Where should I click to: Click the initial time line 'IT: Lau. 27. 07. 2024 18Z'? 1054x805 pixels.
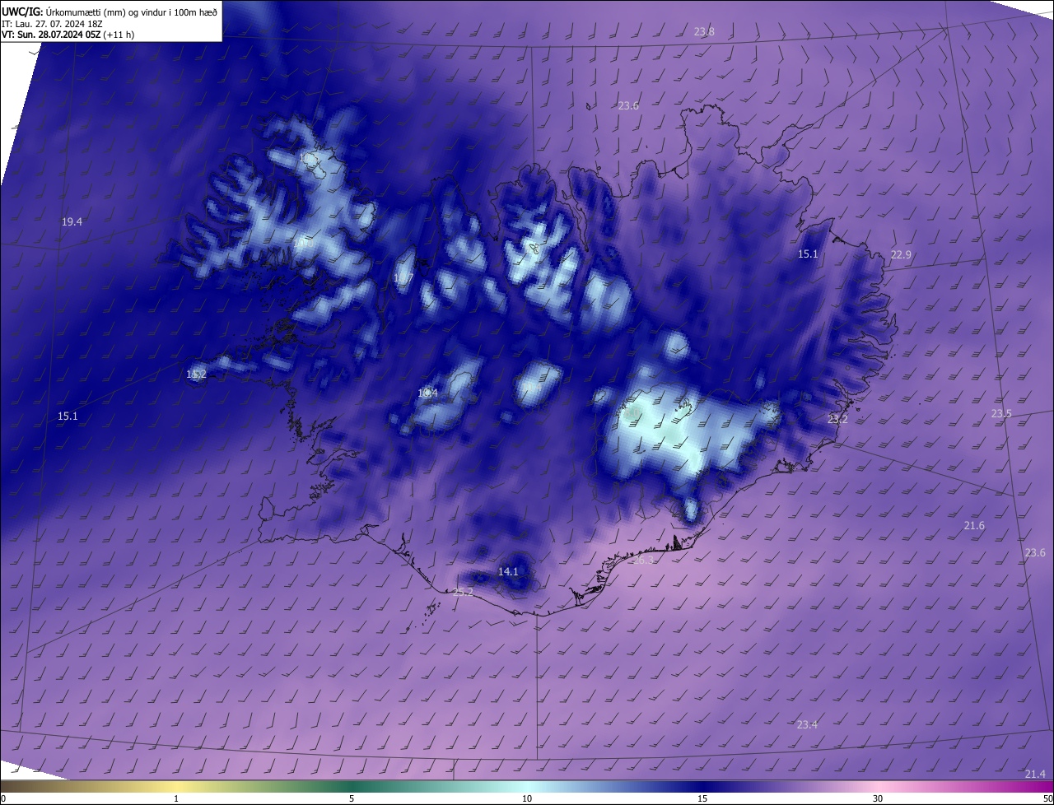pos(54,24)
